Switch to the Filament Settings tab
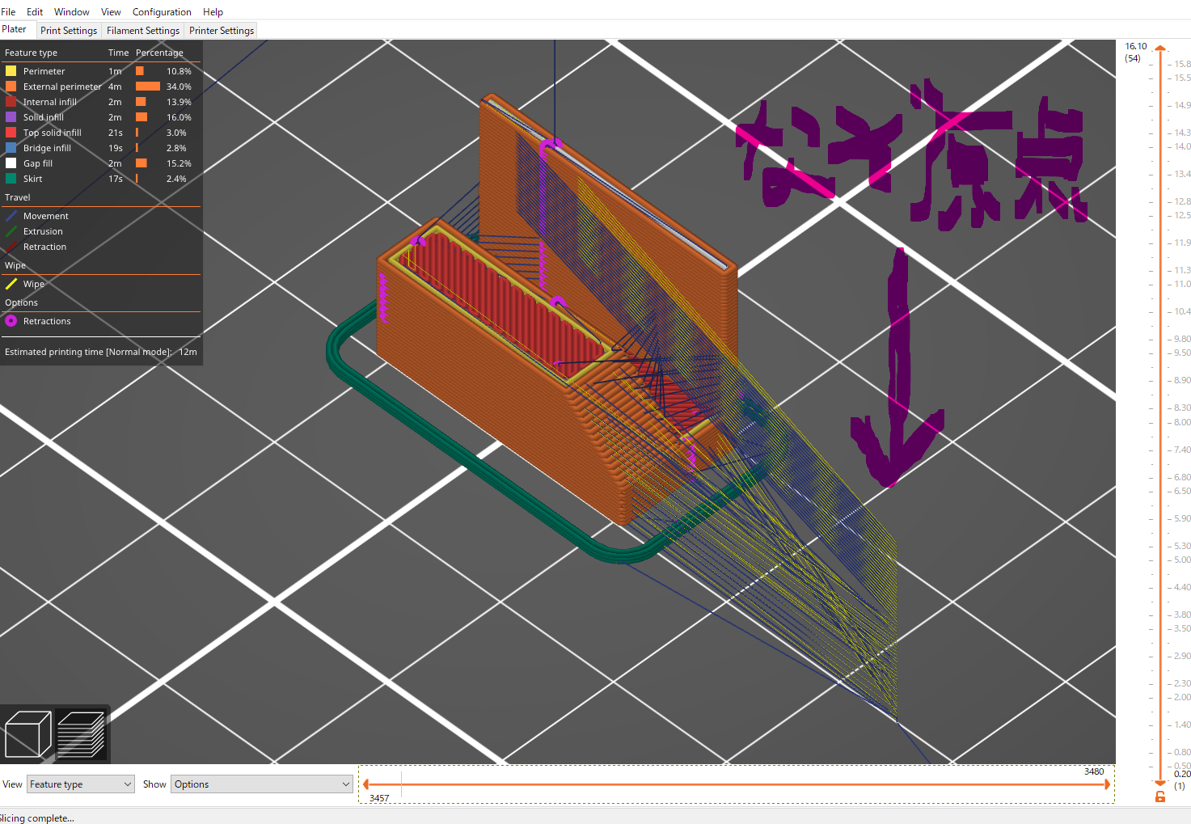Image resolution: width=1191 pixels, height=824 pixels. pyautogui.click(x=143, y=31)
